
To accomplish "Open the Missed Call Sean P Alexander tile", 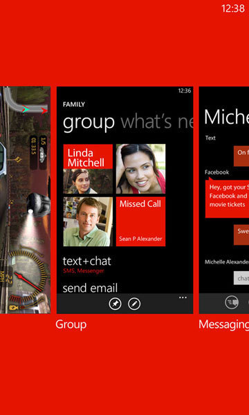I will tap(141, 221).
